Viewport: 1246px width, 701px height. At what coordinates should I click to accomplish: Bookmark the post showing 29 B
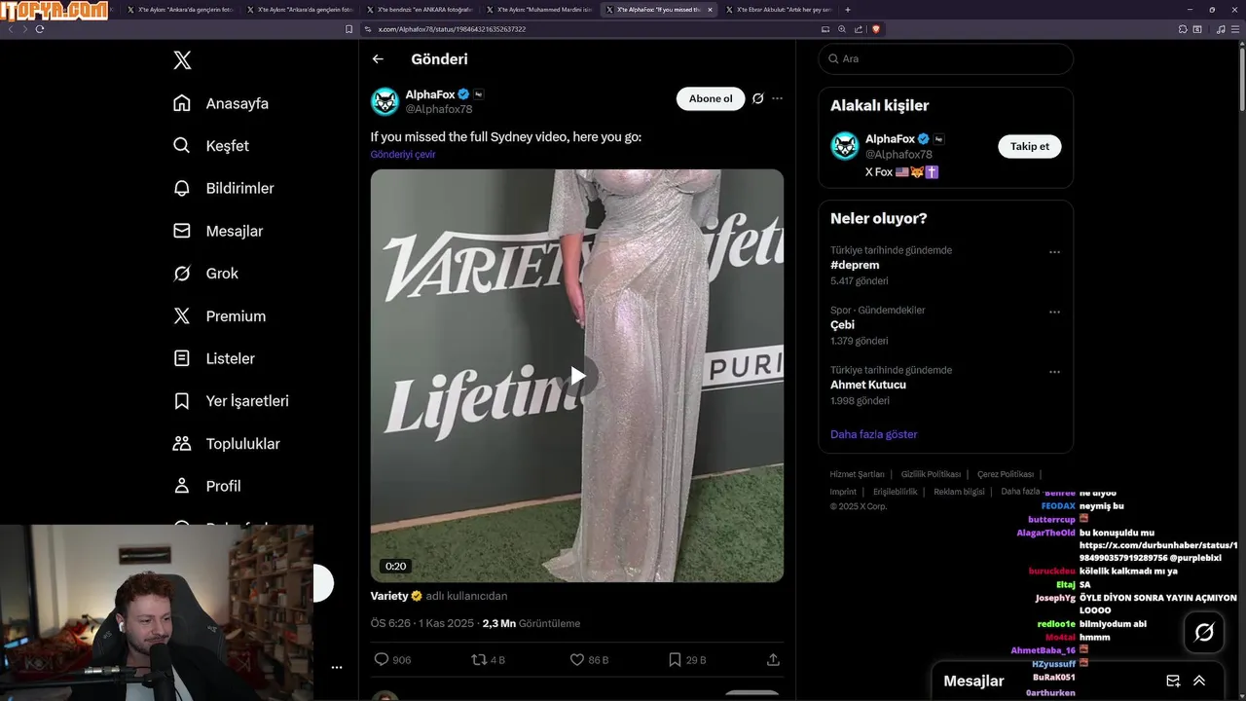(x=675, y=659)
